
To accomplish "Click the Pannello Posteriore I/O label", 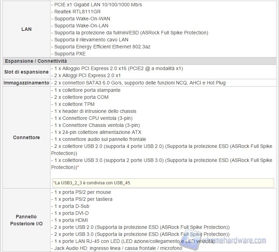I will (26, 220).
